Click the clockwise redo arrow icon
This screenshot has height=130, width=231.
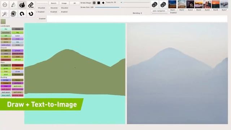(x=22, y=14)
